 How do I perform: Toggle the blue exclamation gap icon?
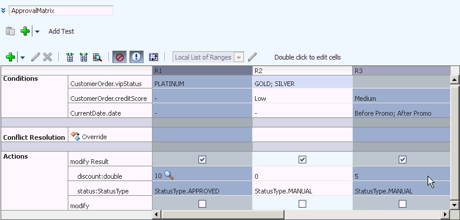[x=137, y=57]
